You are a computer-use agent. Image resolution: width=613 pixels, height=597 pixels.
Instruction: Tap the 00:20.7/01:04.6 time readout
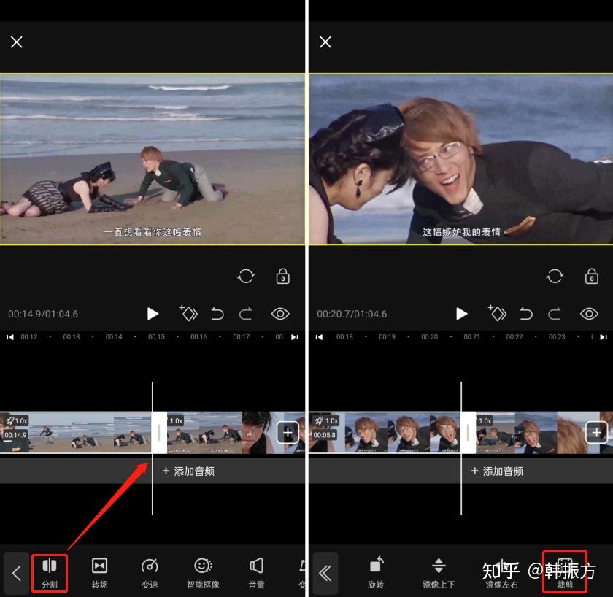[x=352, y=314]
